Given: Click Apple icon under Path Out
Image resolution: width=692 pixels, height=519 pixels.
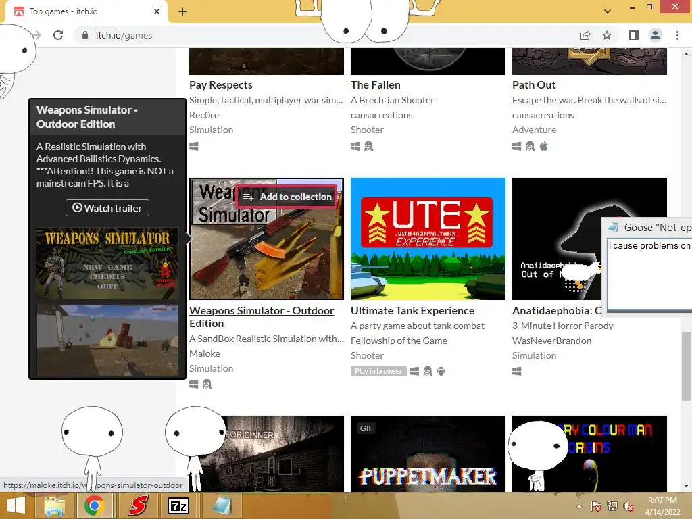Looking at the screenshot, I should tap(544, 146).
